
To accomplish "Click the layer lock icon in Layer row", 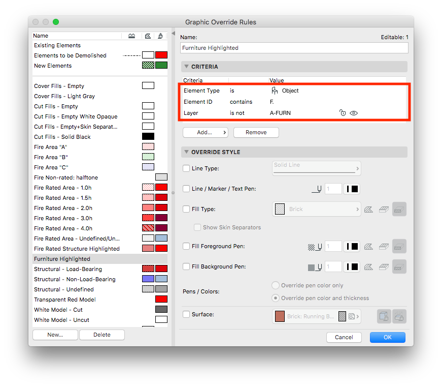I will [x=343, y=113].
